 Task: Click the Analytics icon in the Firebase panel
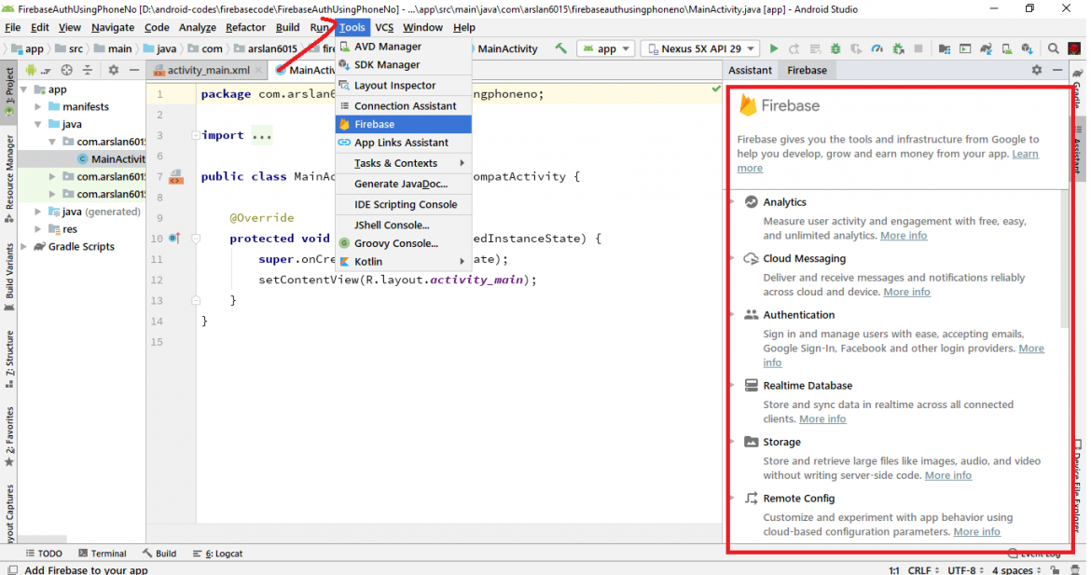click(752, 201)
